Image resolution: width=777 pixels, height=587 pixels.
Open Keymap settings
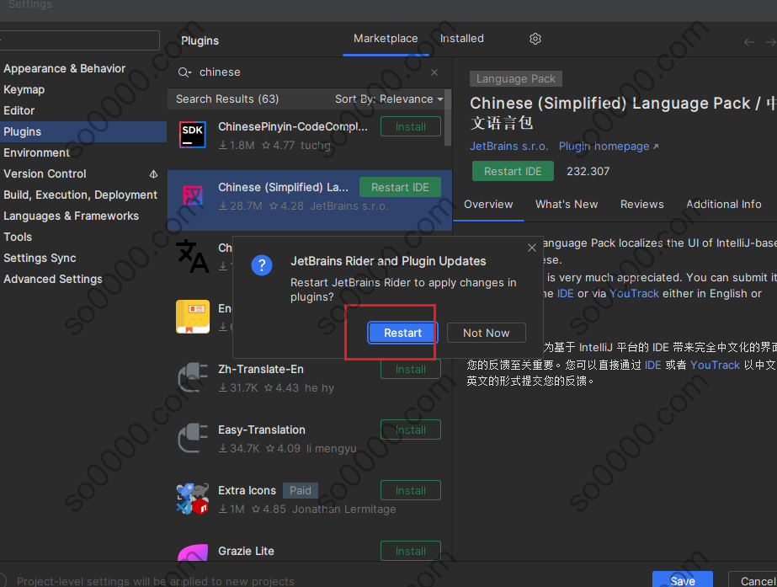24,90
